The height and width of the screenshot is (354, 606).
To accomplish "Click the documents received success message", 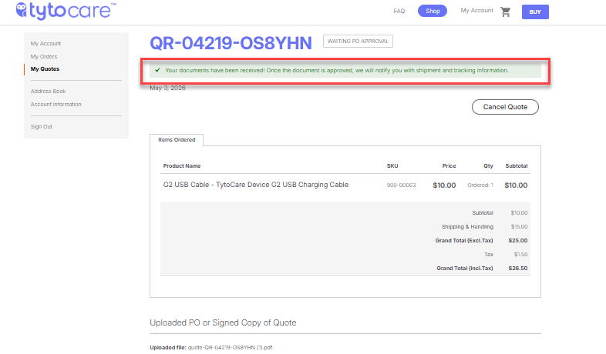I will pos(345,71).
